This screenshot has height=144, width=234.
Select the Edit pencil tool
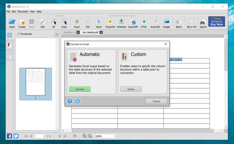coord(43,23)
